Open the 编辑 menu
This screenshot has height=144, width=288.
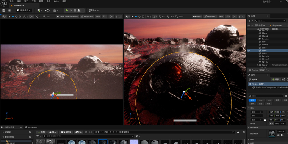19,1
